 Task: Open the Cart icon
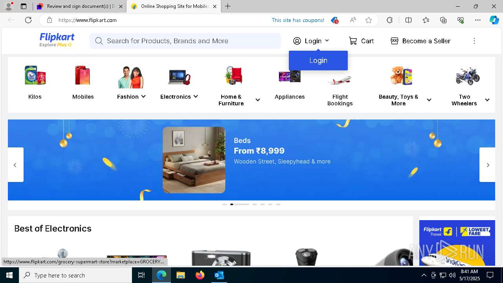click(353, 41)
